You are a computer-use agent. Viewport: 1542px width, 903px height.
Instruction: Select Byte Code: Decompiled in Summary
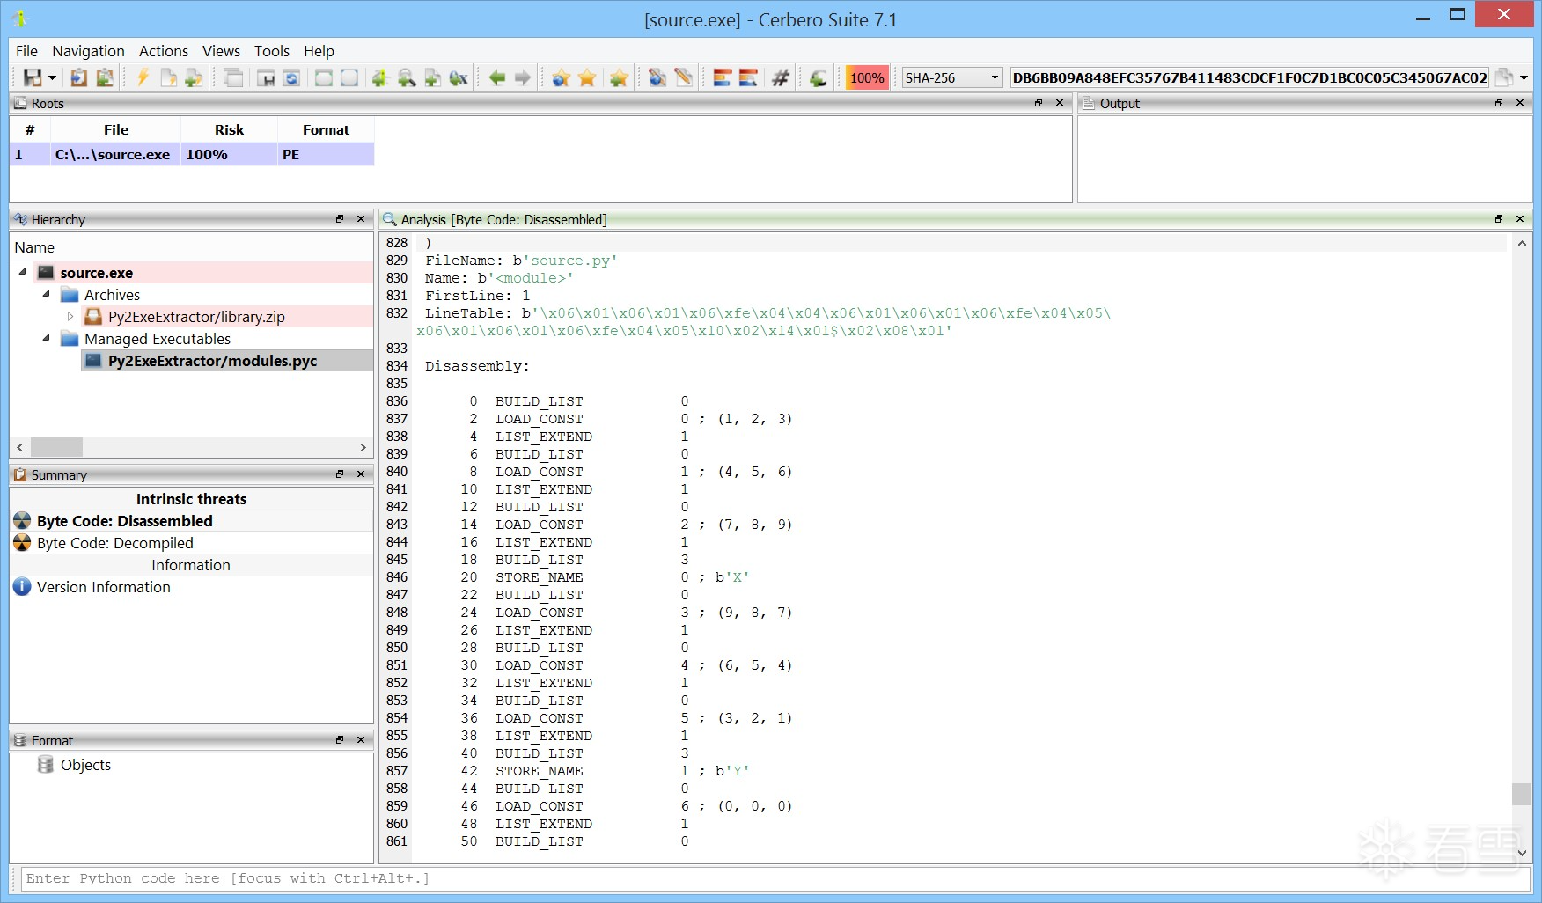click(114, 543)
